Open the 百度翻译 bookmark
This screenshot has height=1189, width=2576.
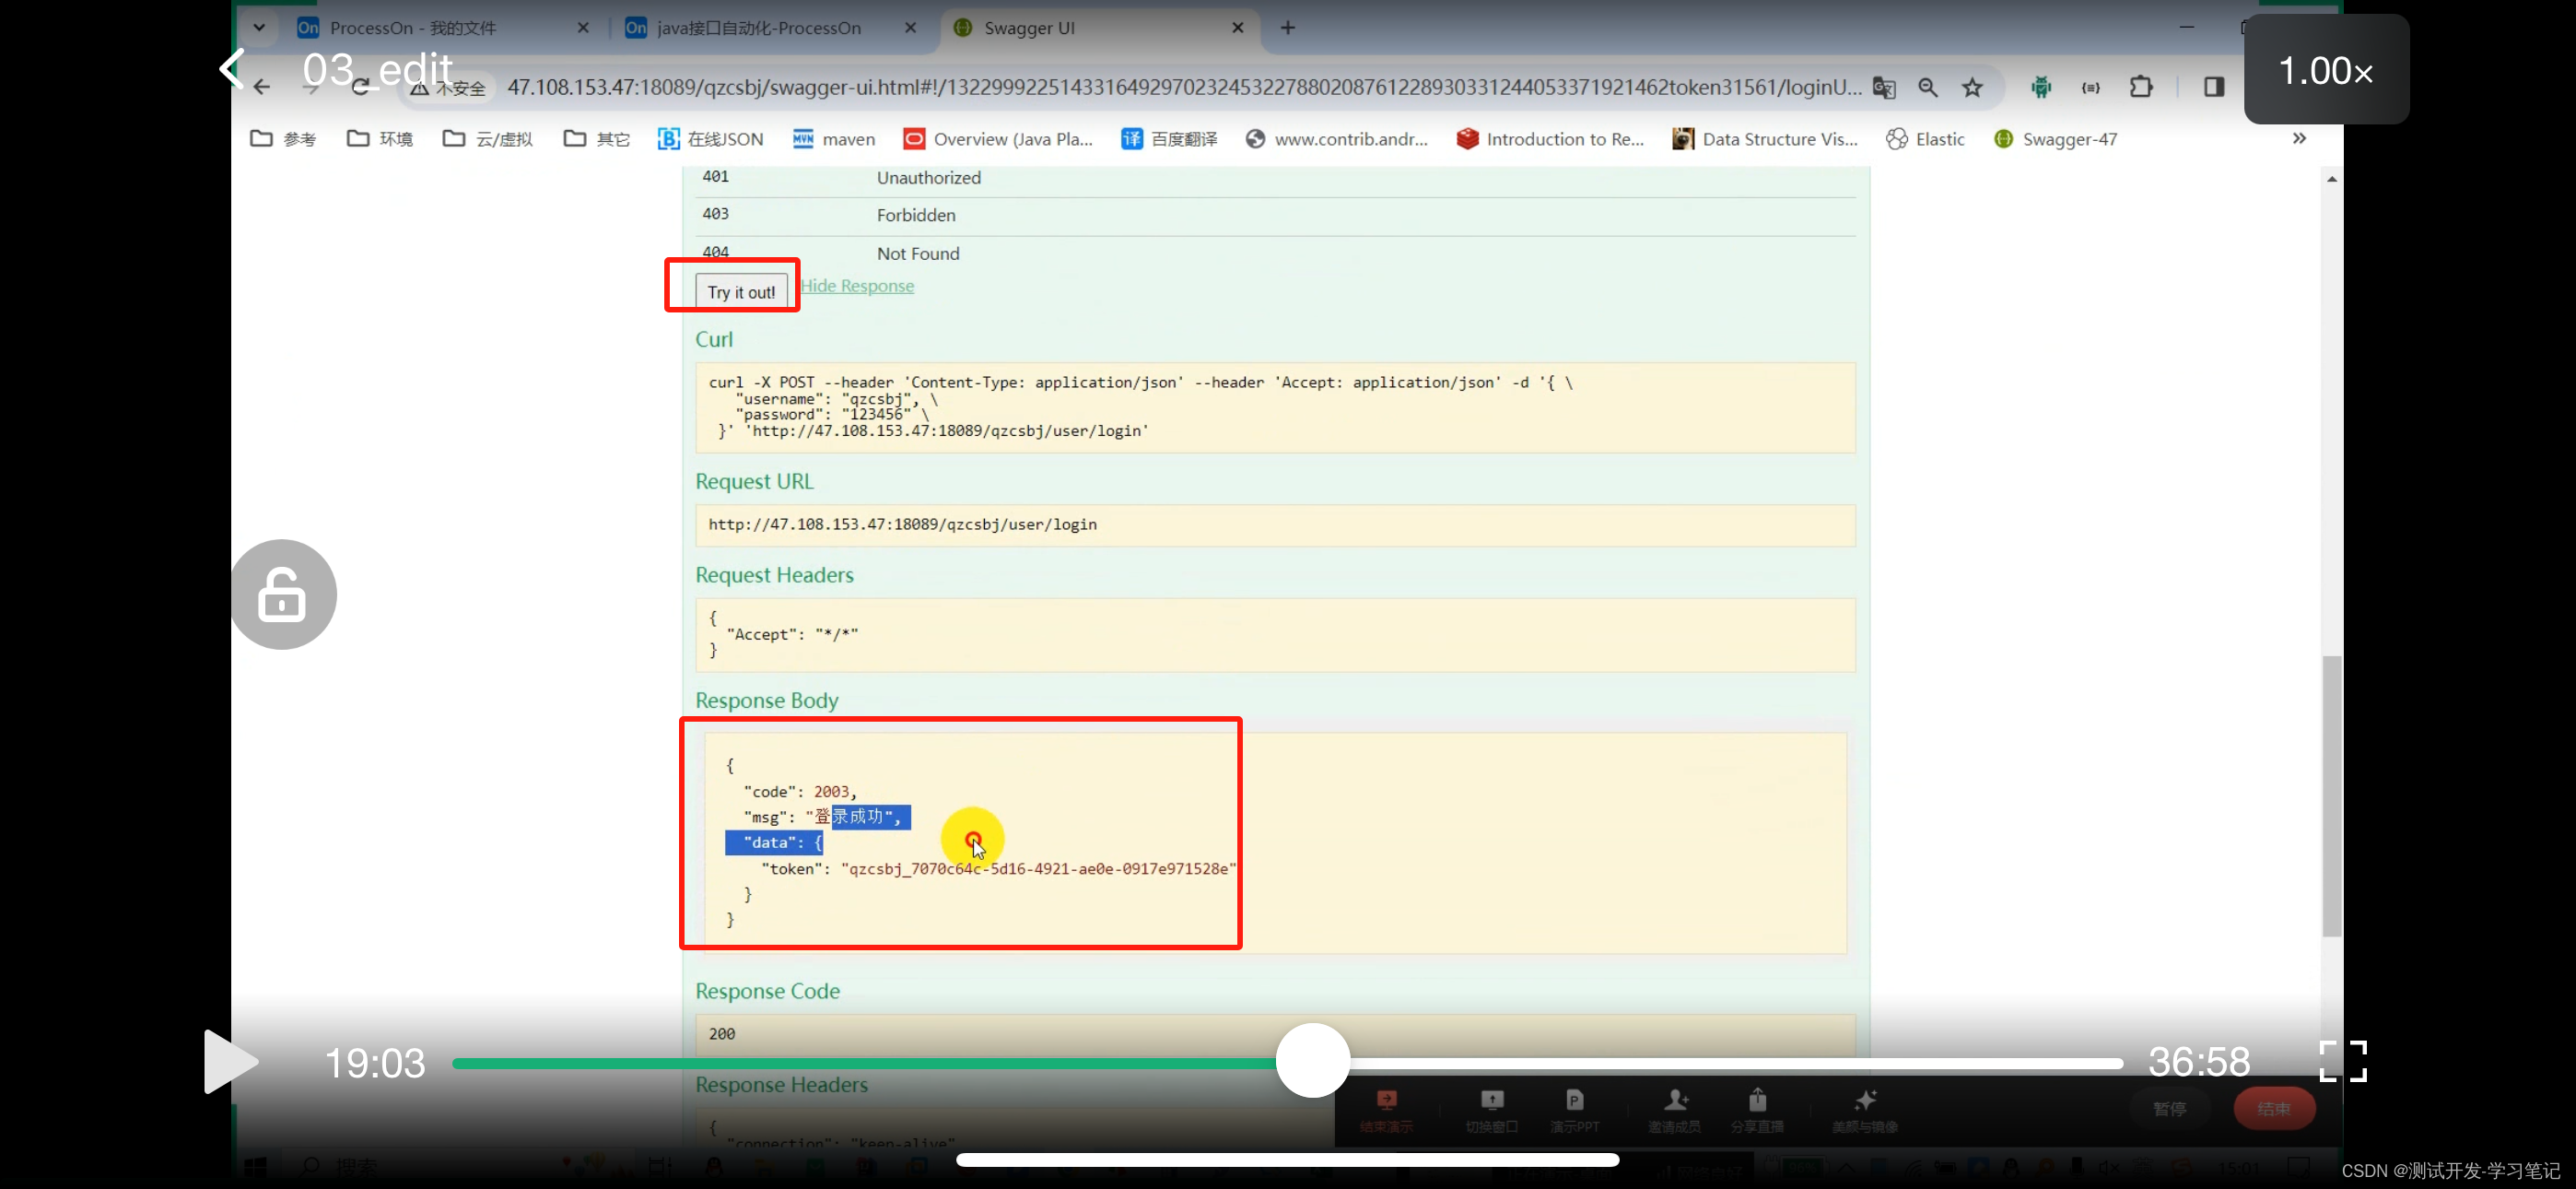pos(1169,139)
